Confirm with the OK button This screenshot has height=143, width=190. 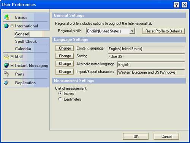[136, 137]
